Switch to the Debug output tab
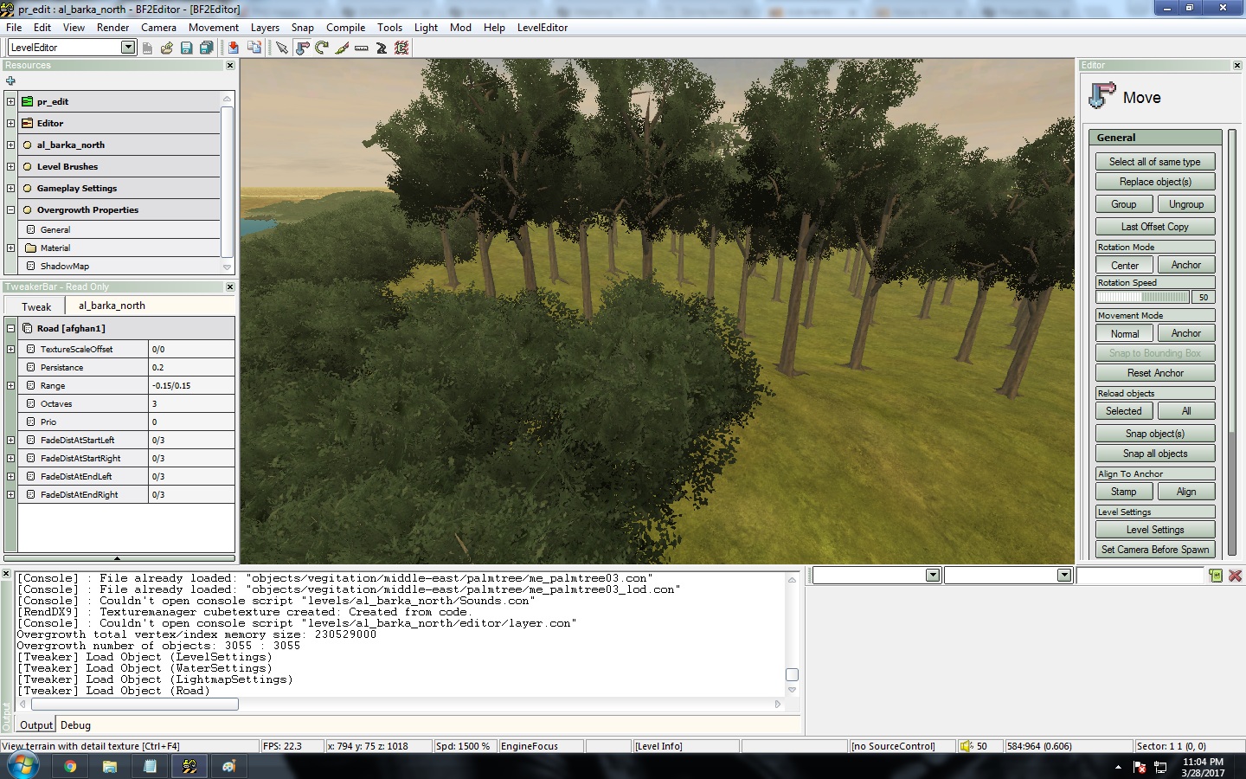Image resolution: width=1246 pixels, height=779 pixels. click(x=75, y=725)
